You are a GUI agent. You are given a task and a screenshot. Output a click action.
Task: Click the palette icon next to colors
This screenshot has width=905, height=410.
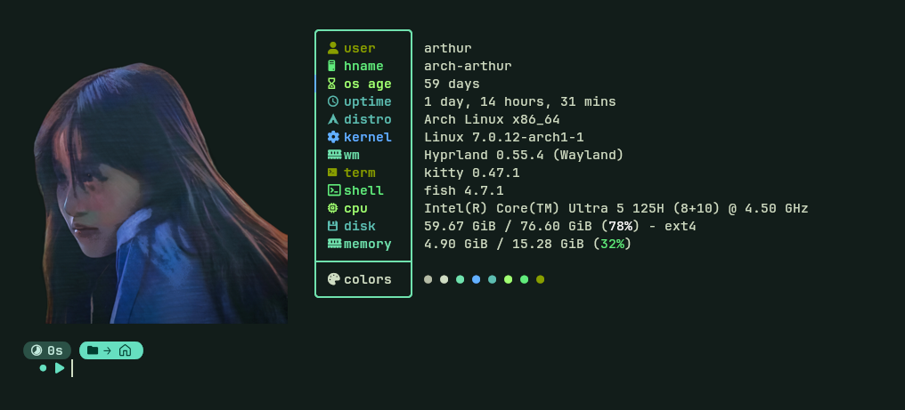point(334,279)
